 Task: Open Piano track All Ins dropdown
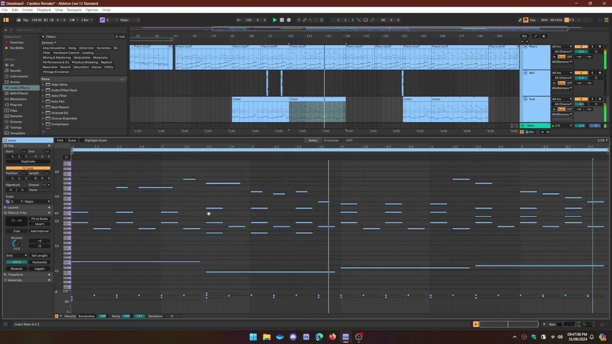(562, 46)
